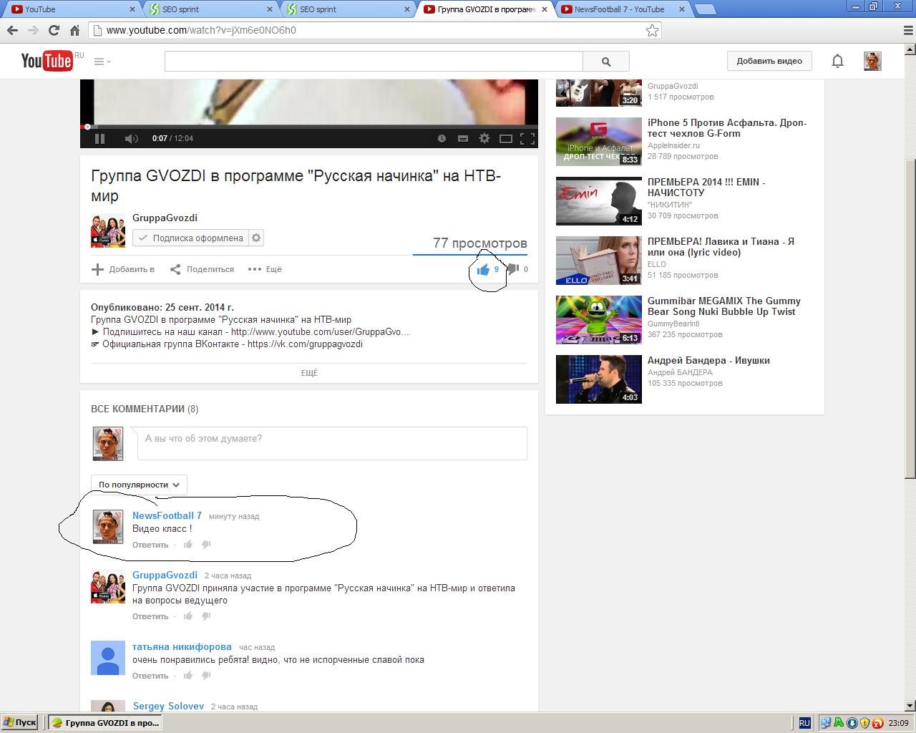Open NewsFootball 7 commenter profile name
Image resolution: width=916 pixels, height=733 pixels.
pos(167,515)
